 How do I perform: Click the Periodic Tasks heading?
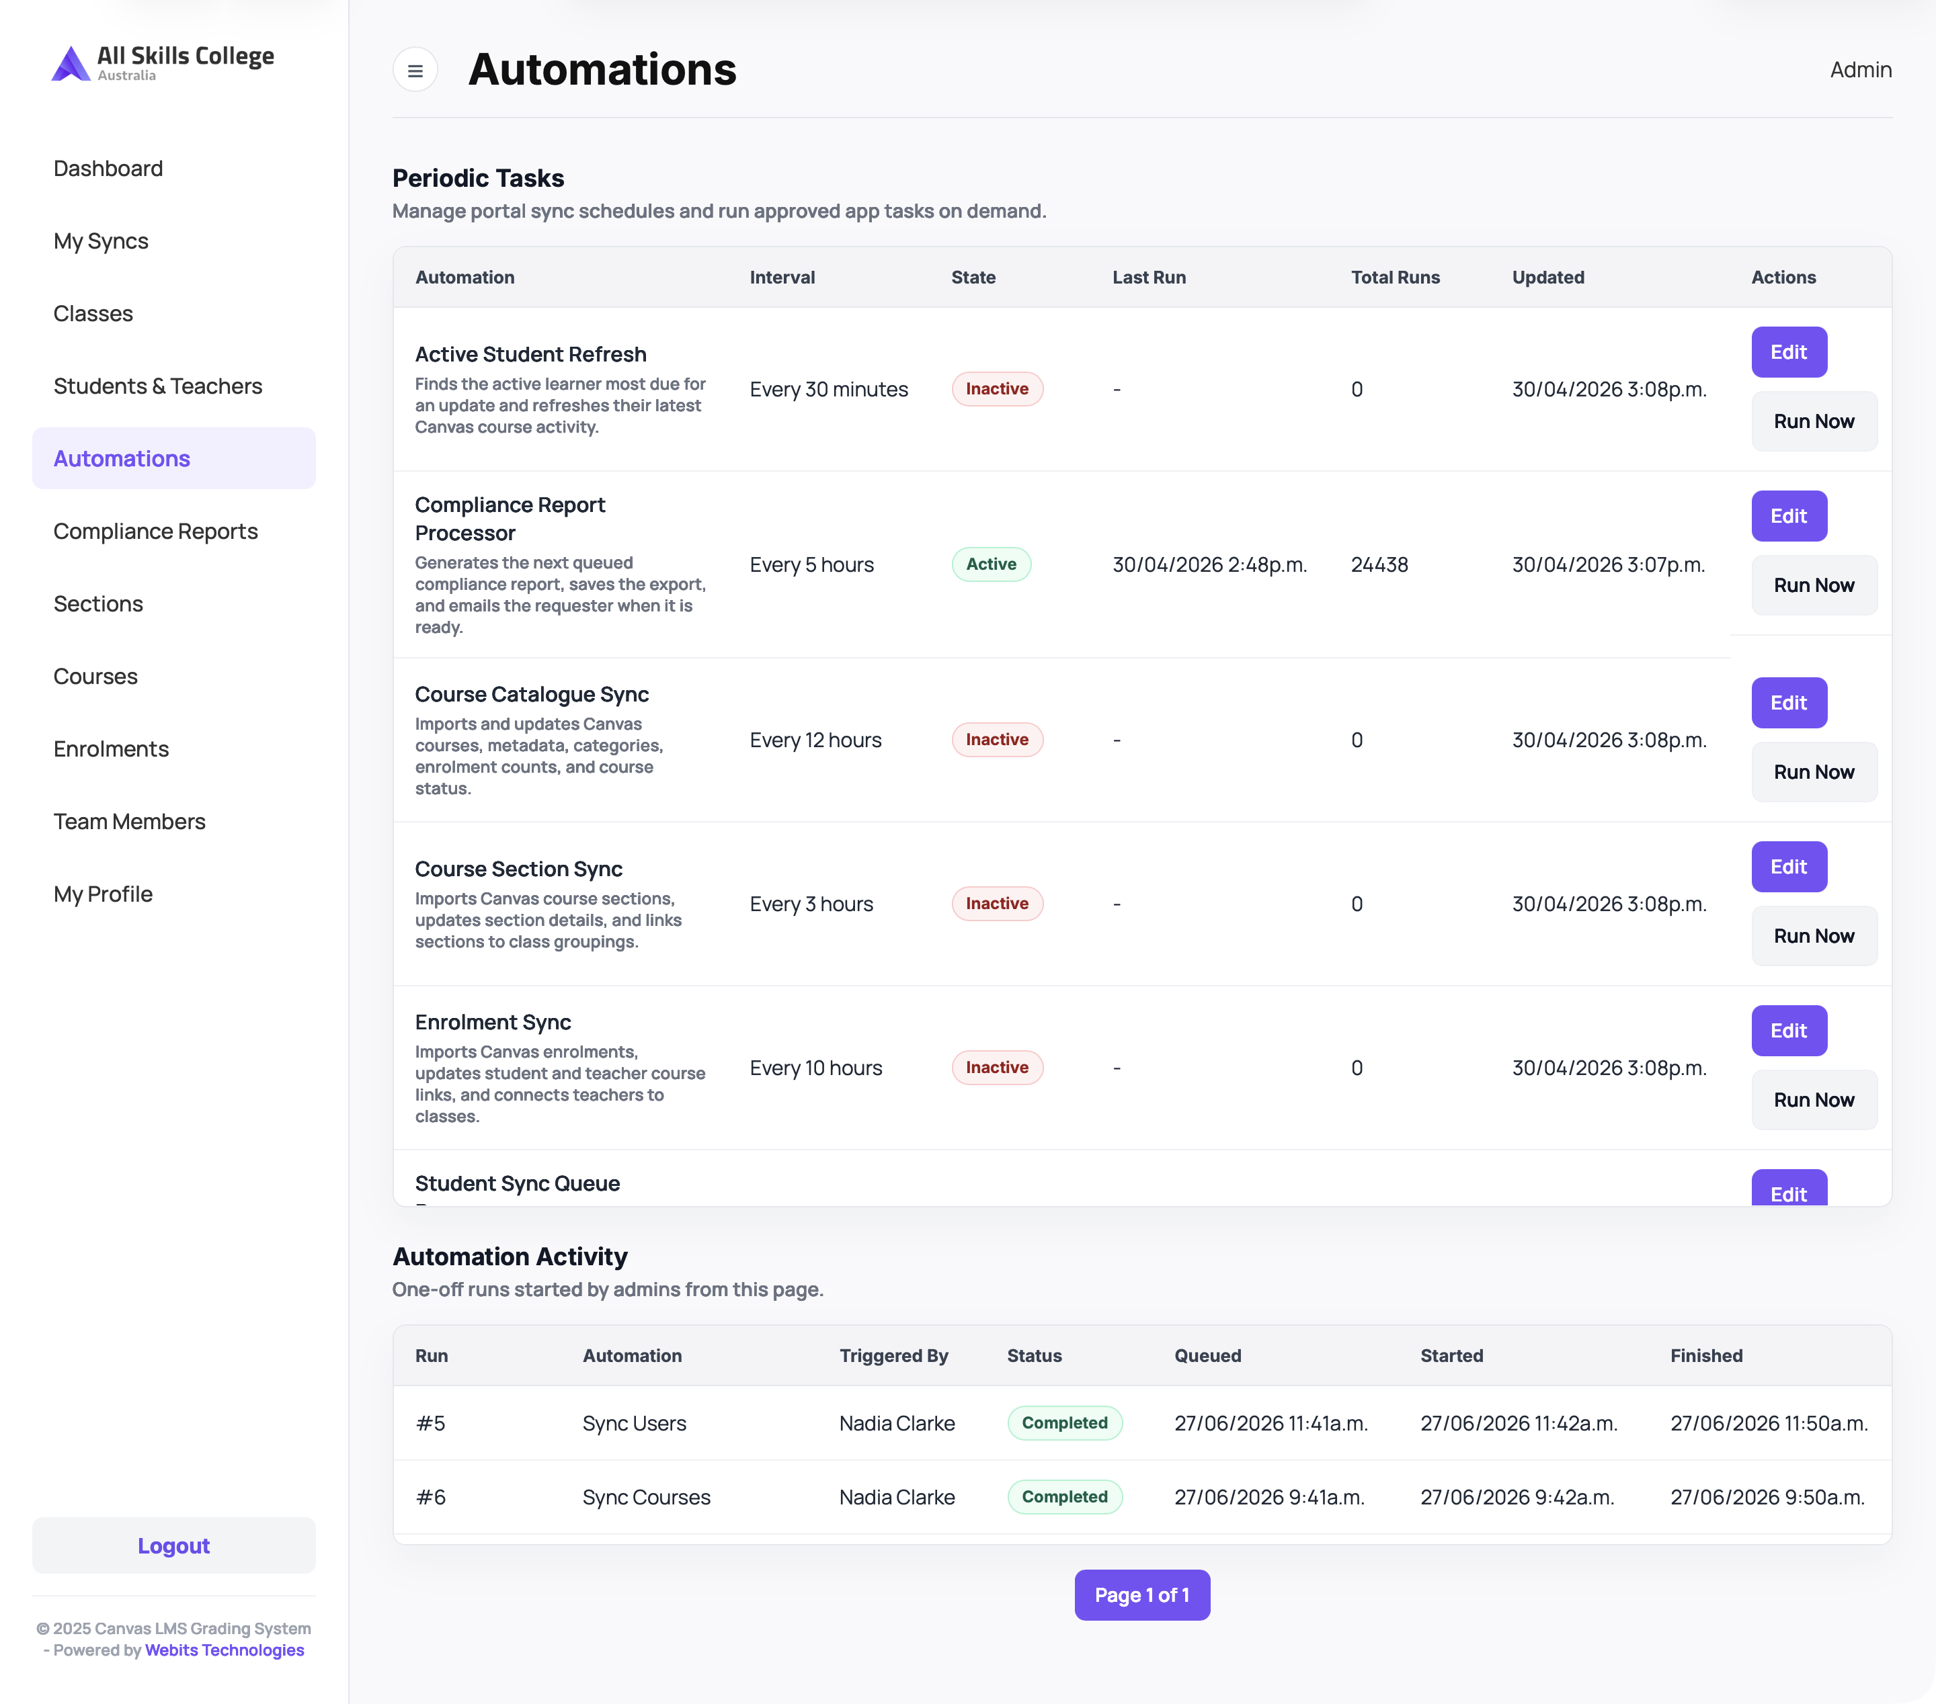(x=479, y=178)
